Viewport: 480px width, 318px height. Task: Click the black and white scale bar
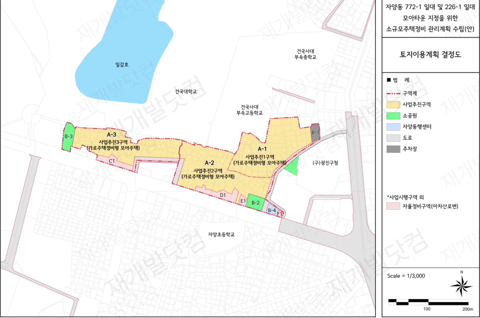pyautogui.click(x=428, y=302)
